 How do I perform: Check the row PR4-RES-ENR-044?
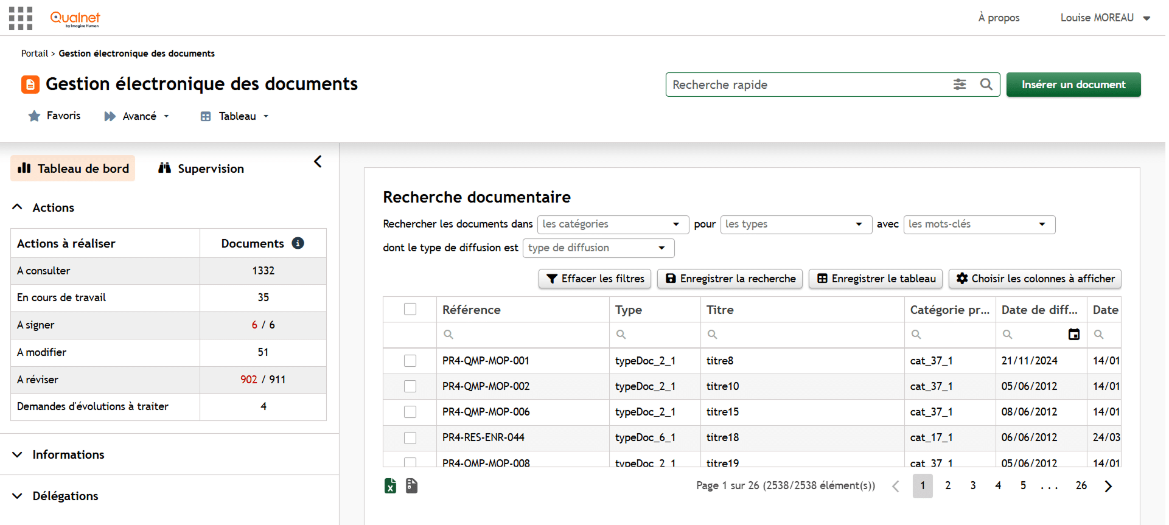[x=410, y=437]
